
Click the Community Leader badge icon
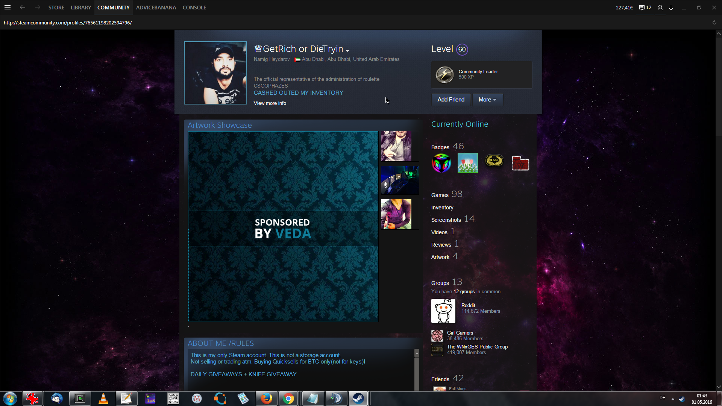point(444,74)
